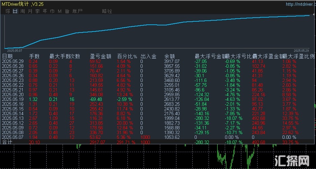Select the 2025.05.19 losing day row
The height and width of the screenshot is (169, 316).
(12, 99)
